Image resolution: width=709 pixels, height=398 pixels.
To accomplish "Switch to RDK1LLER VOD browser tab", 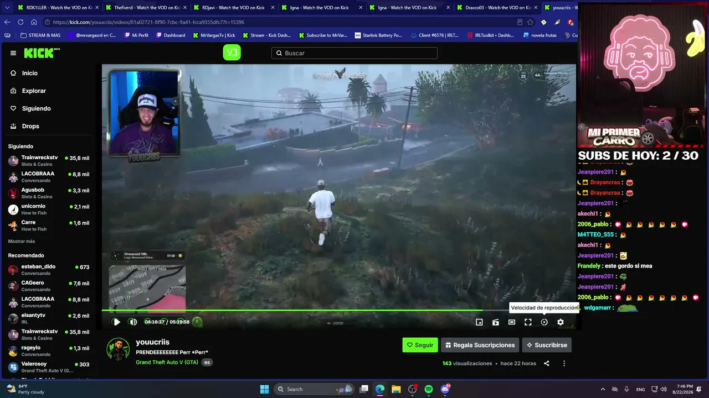I will 58,8.
